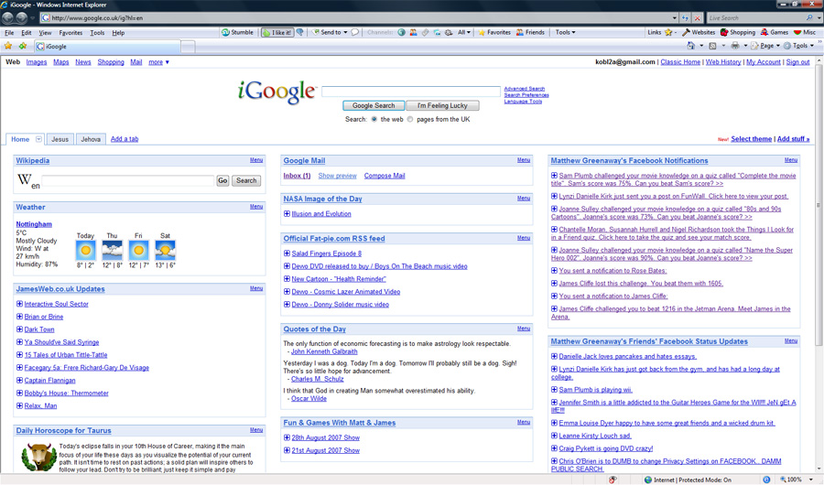Screen dimensions: 824x485
Task: Click today's sunny weather forecast icon
Action: (x=86, y=251)
